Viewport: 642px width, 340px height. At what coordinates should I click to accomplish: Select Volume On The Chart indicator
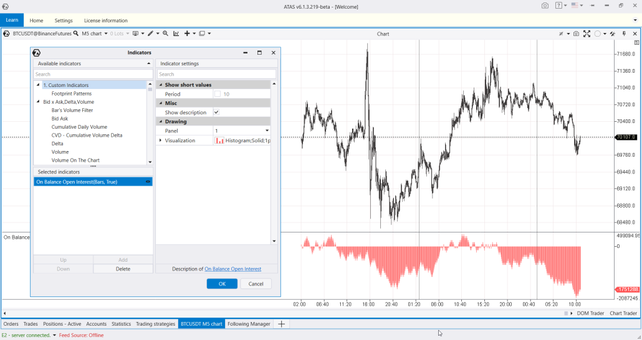(75, 160)
